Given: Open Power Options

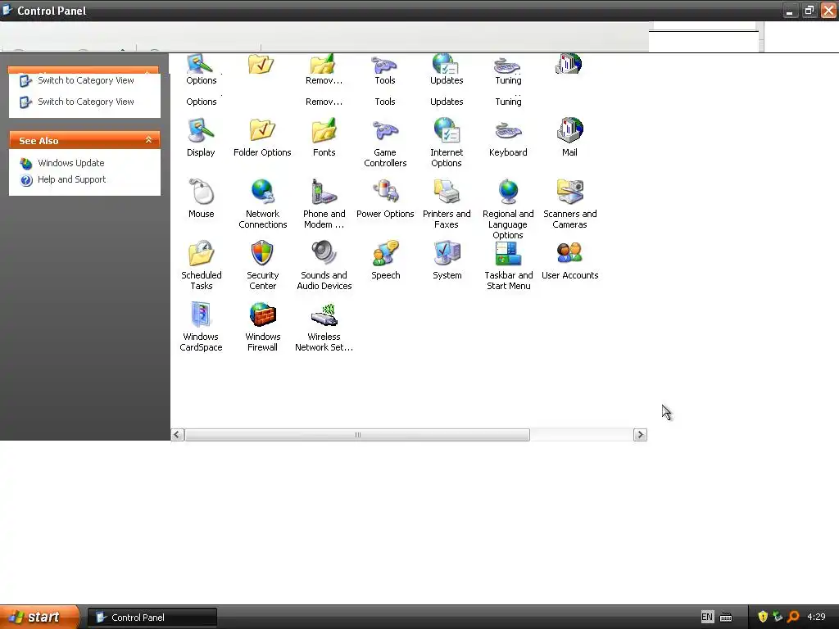Looking at the screenshot, I should (x=385, y=199).
